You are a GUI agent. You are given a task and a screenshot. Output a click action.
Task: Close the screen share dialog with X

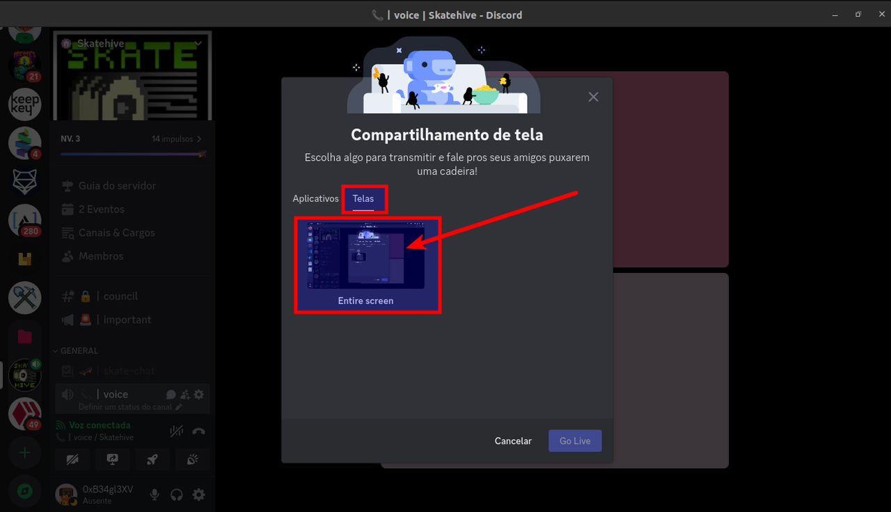(x=593, y=97)
